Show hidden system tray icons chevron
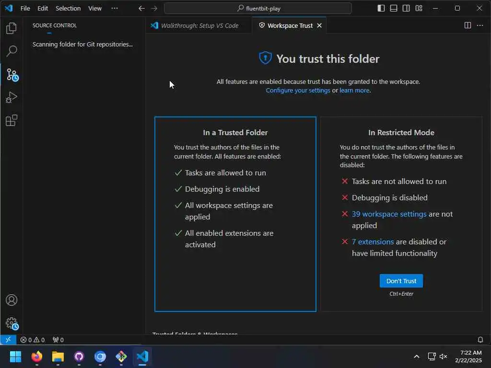 coord(417,356)
